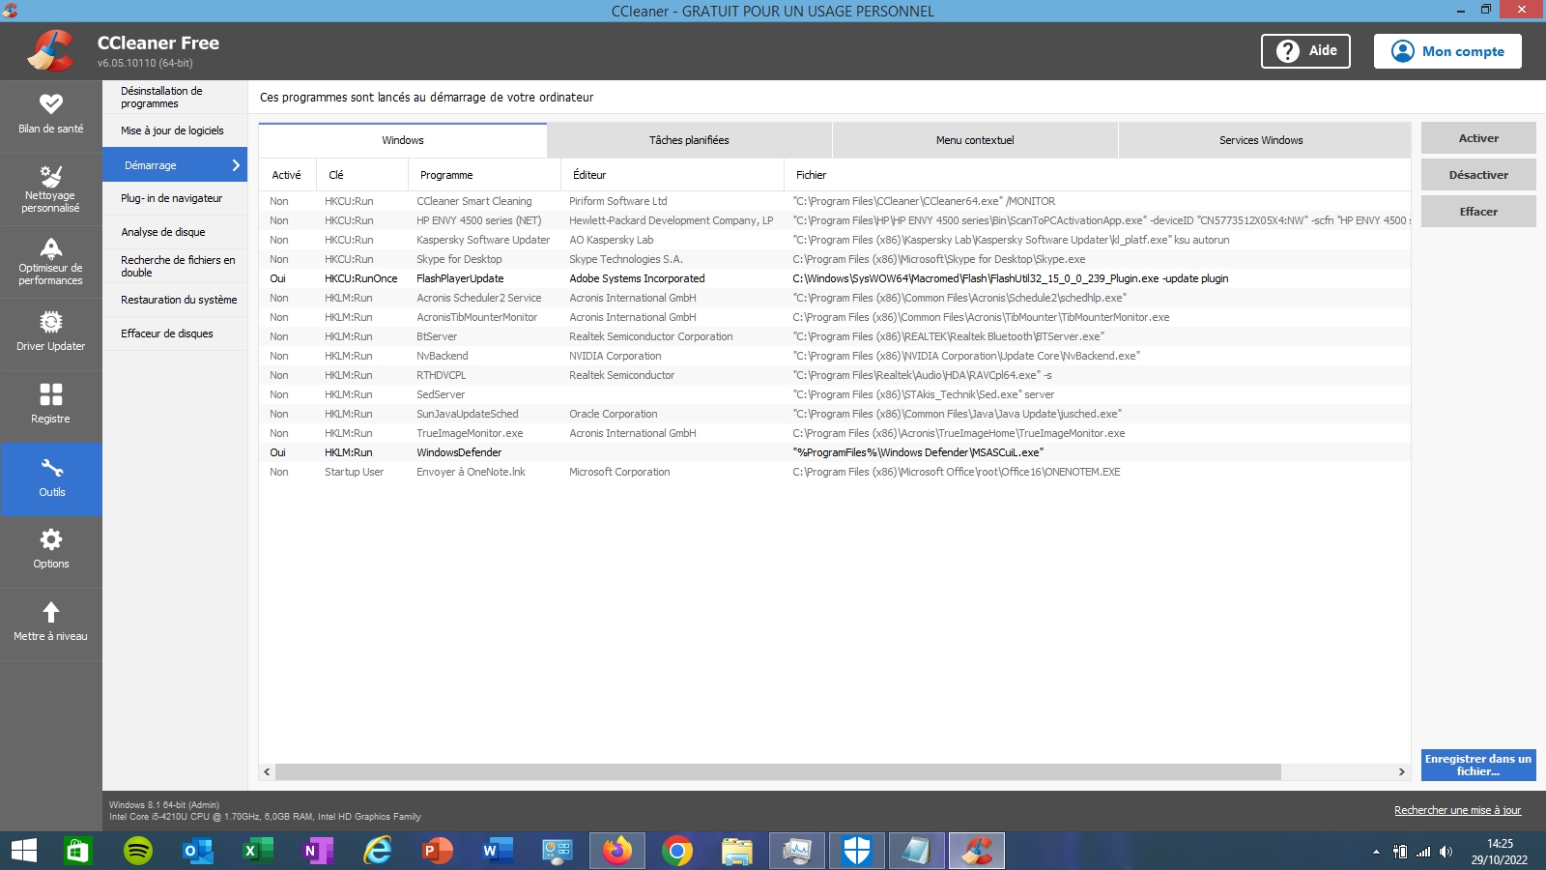The width and height of the screenshot is (1546, 870).
Task: Sort by Programme column header
Action: pyautogui.click(x=484, y=175)
